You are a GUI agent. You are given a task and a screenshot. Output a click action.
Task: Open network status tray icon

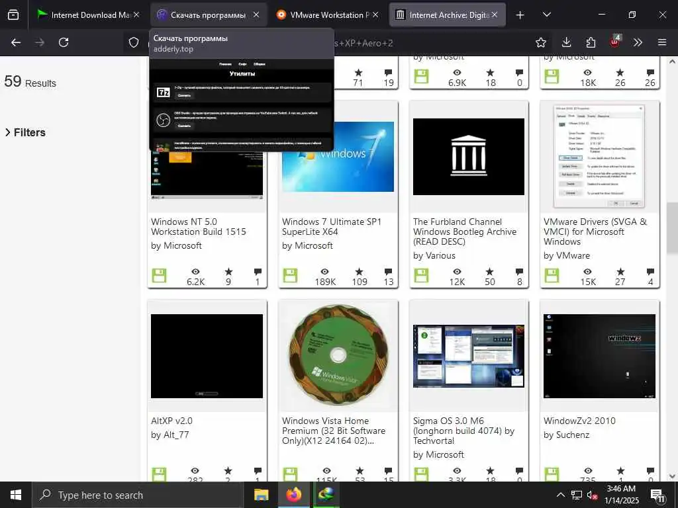[577, 495]
